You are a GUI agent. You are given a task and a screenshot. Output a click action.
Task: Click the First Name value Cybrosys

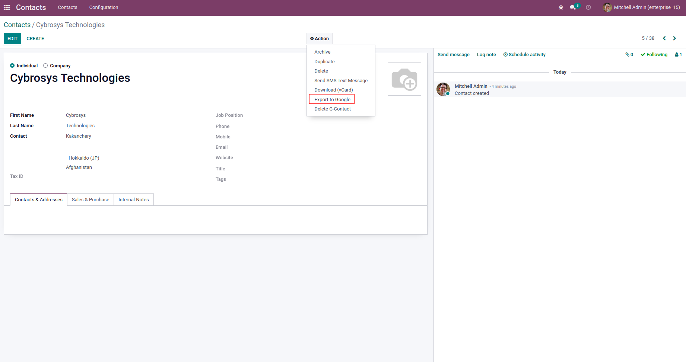(x=76, y=115)
